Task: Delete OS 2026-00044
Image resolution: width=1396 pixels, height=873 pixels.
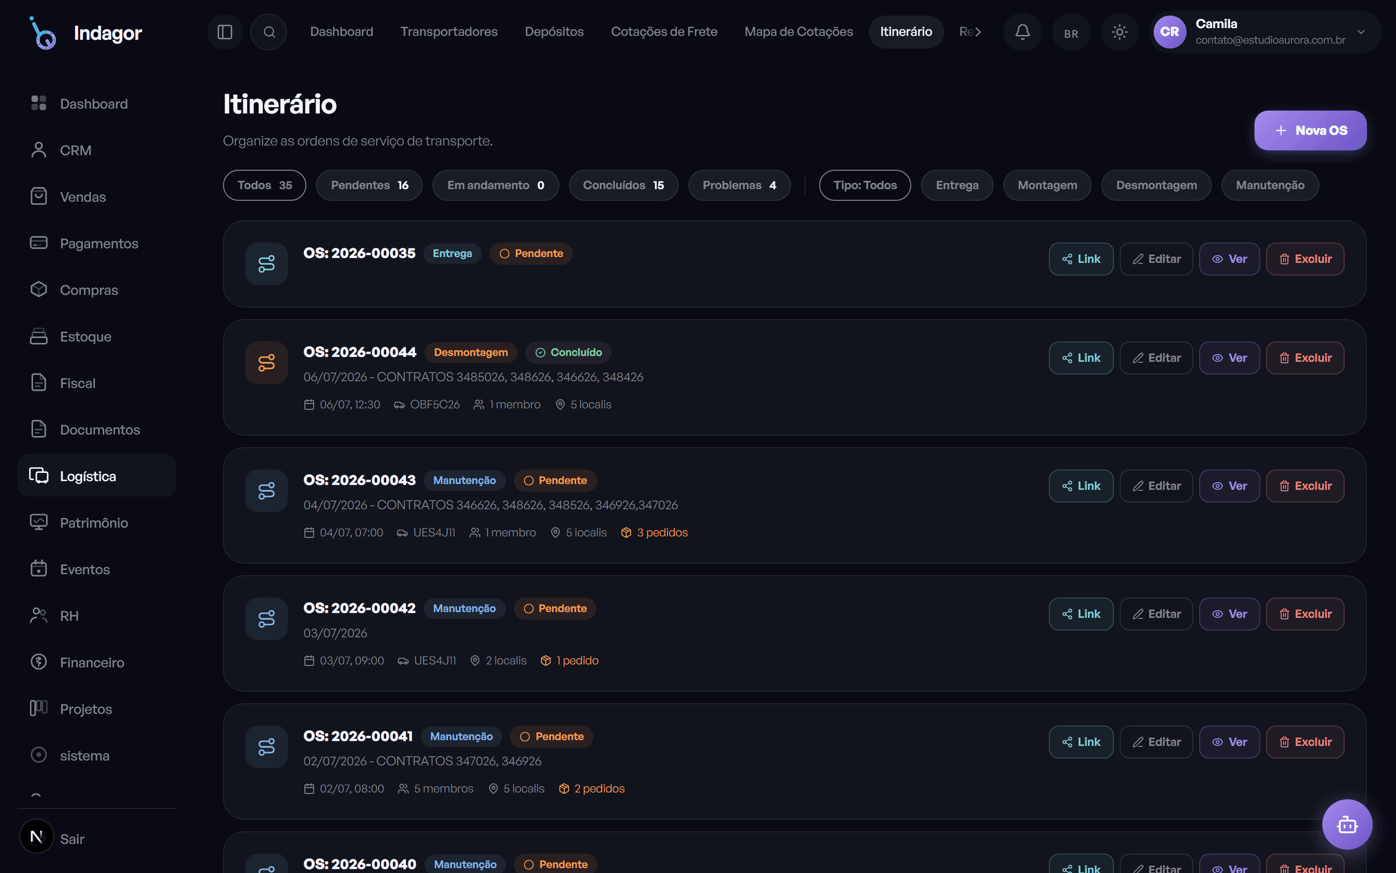Action: 1305,358
